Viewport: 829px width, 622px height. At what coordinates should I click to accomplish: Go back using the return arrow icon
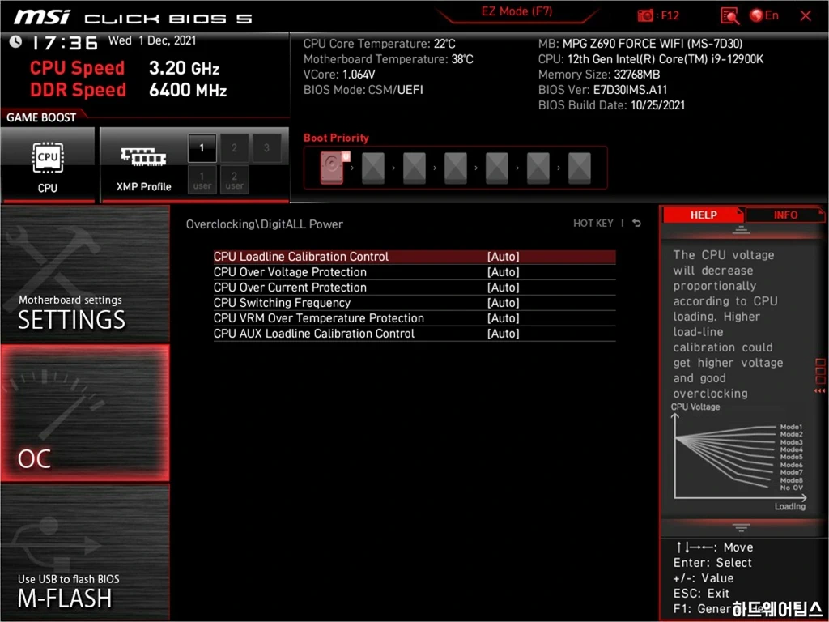636,224
